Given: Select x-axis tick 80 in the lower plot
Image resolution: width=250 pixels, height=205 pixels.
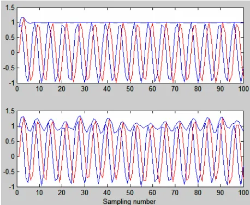Looking at the screenshot, I should tap(198, 192).
